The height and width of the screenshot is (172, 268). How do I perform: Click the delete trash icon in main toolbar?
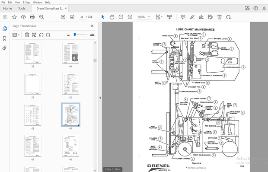click(220, 17)
